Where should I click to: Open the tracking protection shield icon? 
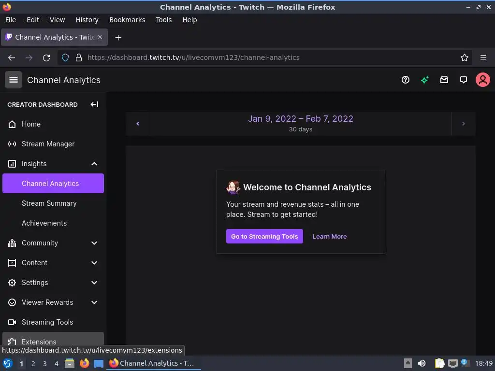[x=65, y=57]
